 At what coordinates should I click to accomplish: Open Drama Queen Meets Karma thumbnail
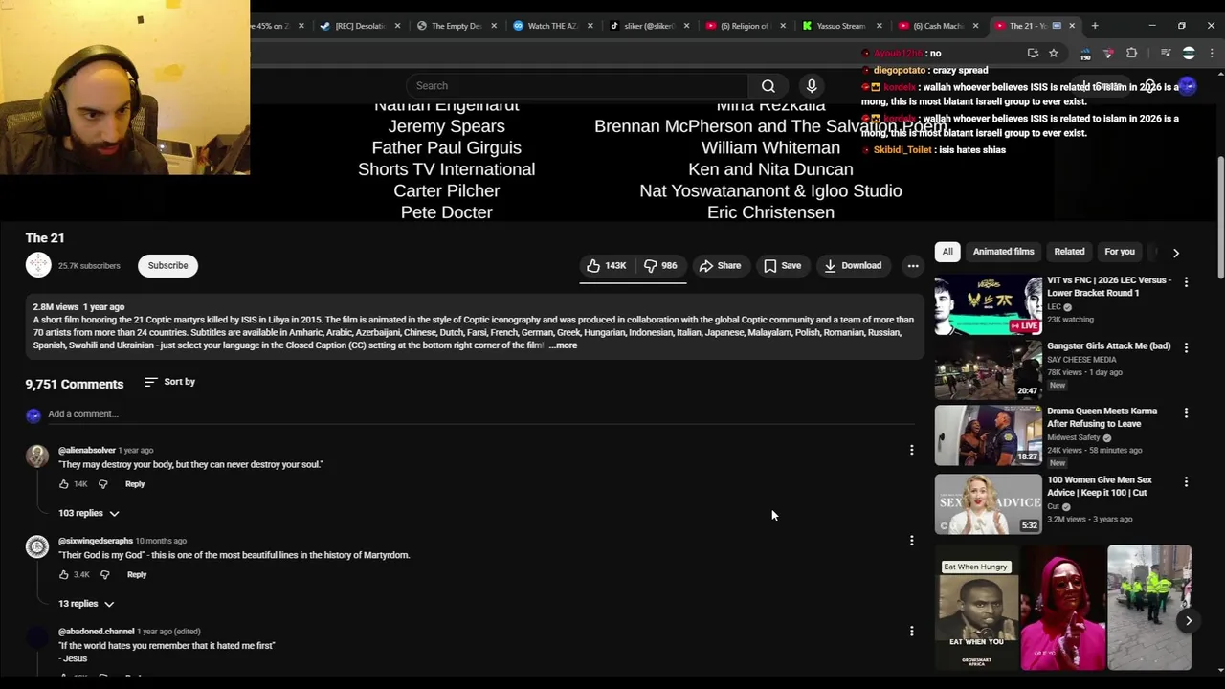(989, 435)
